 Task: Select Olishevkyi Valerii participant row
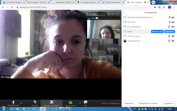pyautogui.click(x=149, y=36)
